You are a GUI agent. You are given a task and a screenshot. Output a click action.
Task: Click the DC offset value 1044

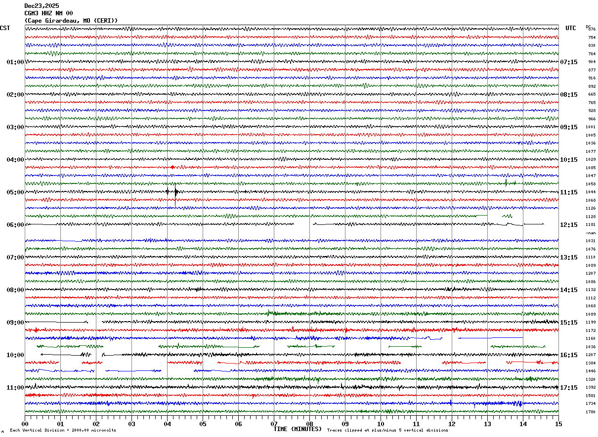coord(591,192)
